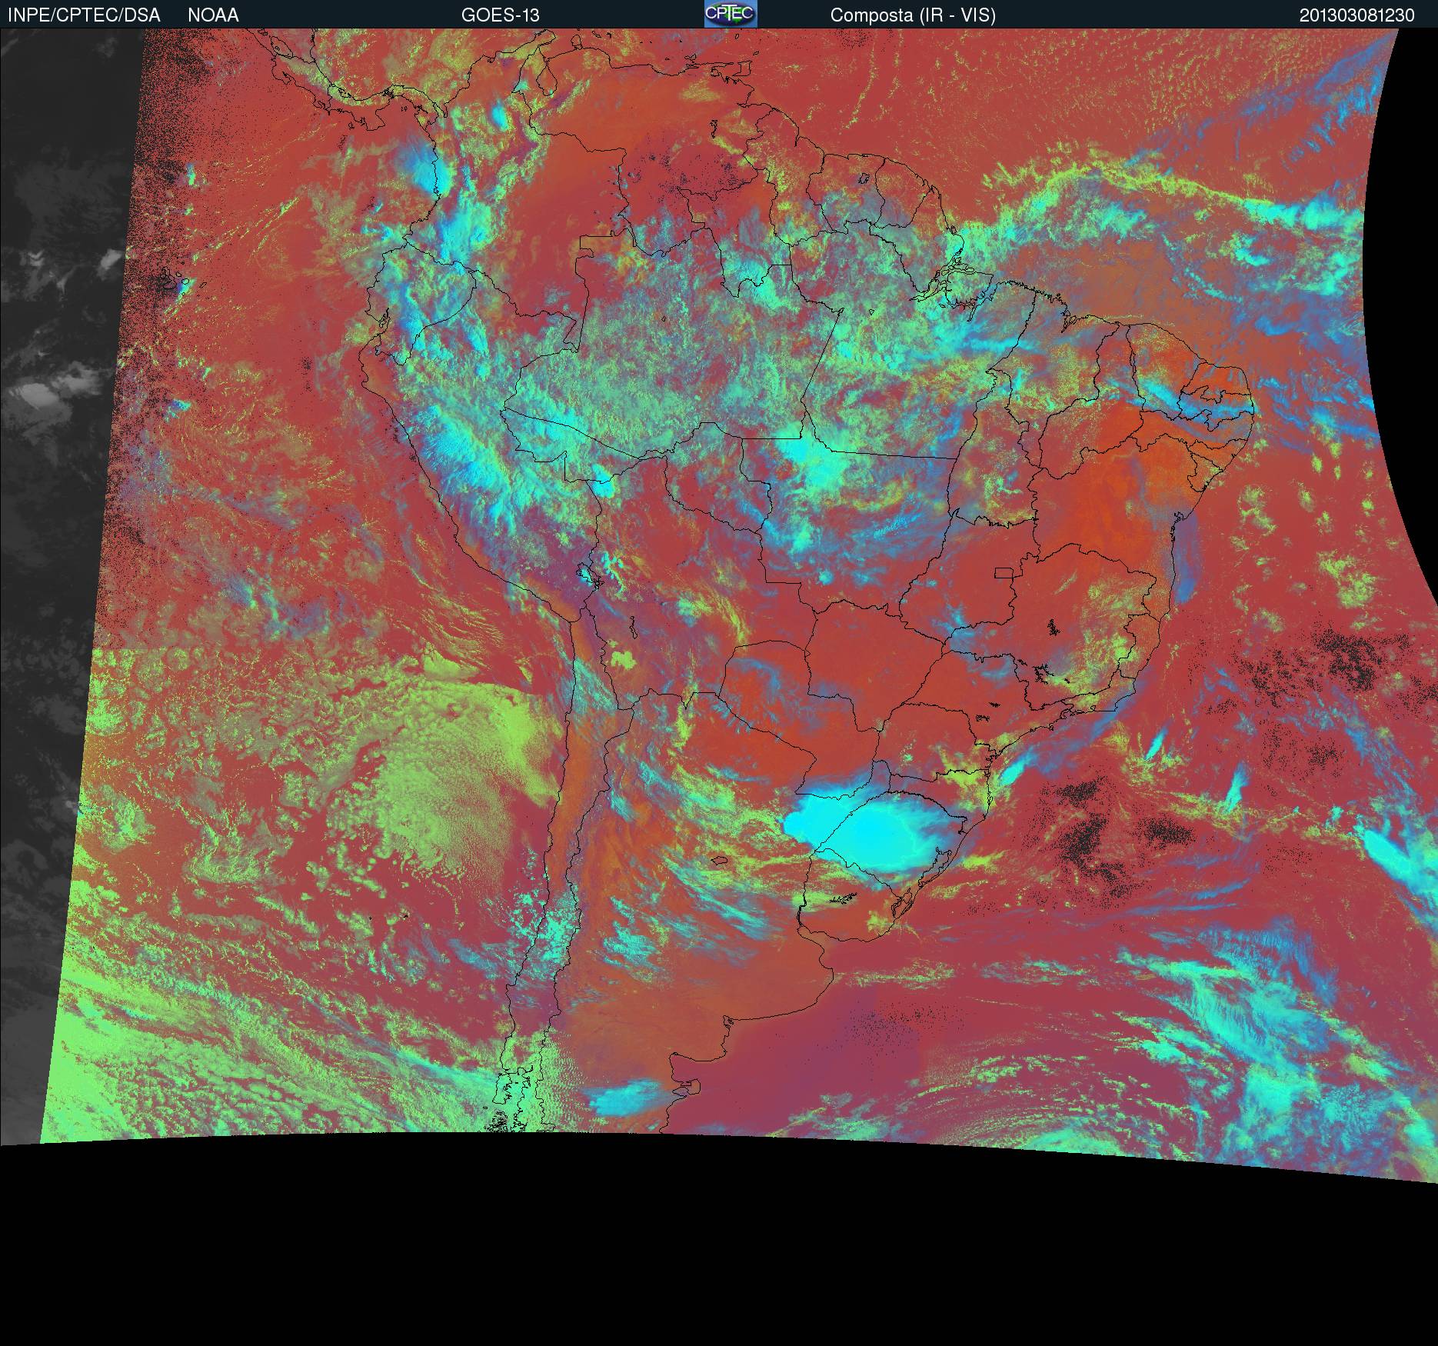This screenshot has width=1438, height=1346.
Task: Select the Composta (IR - VIS) title
Action: [x=913, y=15]
